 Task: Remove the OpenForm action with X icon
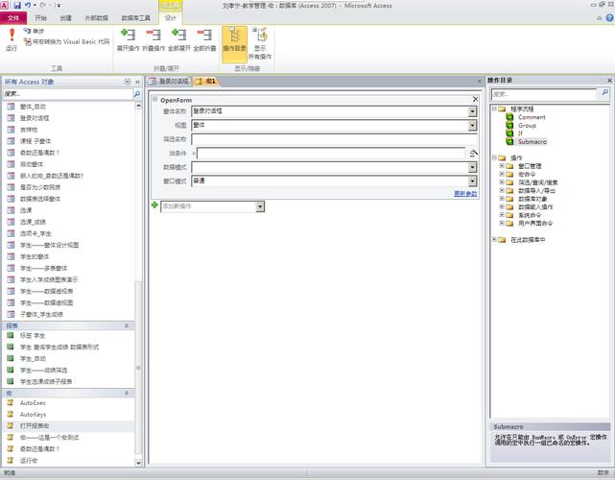click(474, 99)
